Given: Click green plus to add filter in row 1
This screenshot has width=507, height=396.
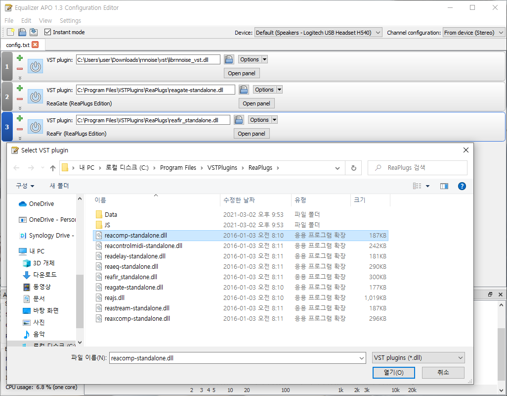Looking at the screenshot, I should 20,58.
